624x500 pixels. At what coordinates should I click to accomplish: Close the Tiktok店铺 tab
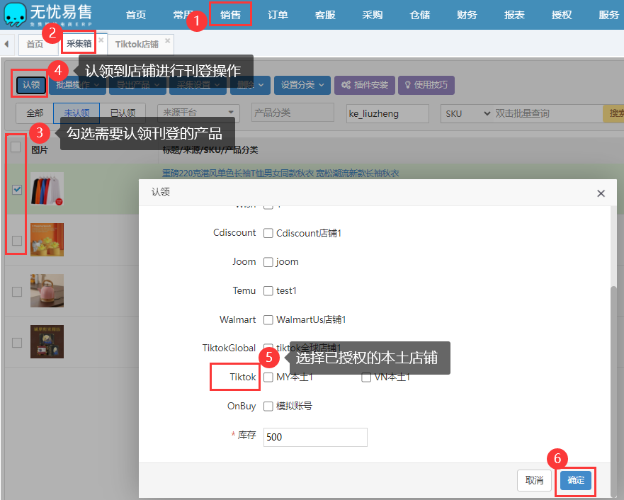(x=168, y=40)
